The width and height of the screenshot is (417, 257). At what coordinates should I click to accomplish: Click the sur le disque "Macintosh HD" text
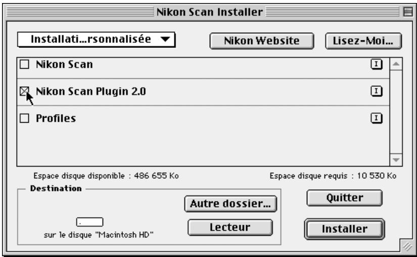99,235
